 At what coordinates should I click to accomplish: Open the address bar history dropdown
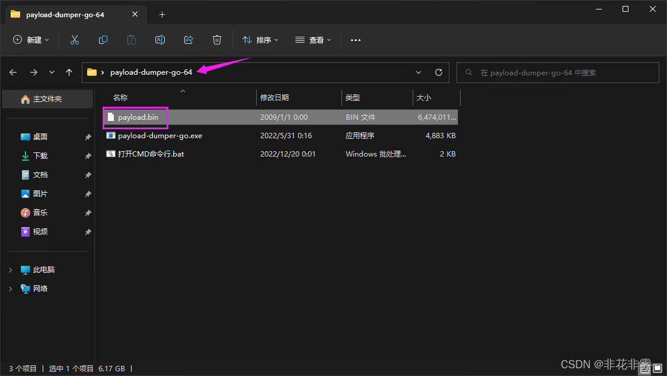419,72
